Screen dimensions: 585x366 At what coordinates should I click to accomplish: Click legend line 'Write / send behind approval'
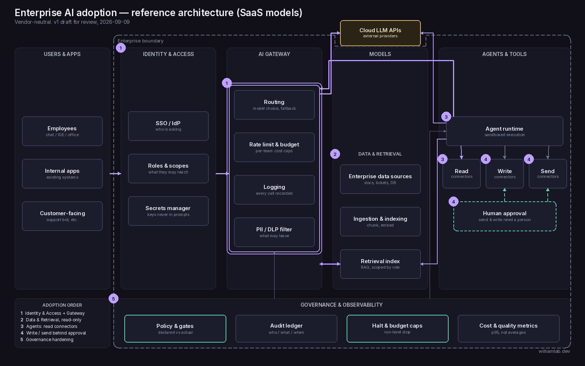click(56, 333)
